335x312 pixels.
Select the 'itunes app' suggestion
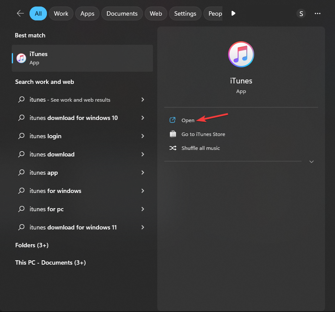(x=82, y=173)
